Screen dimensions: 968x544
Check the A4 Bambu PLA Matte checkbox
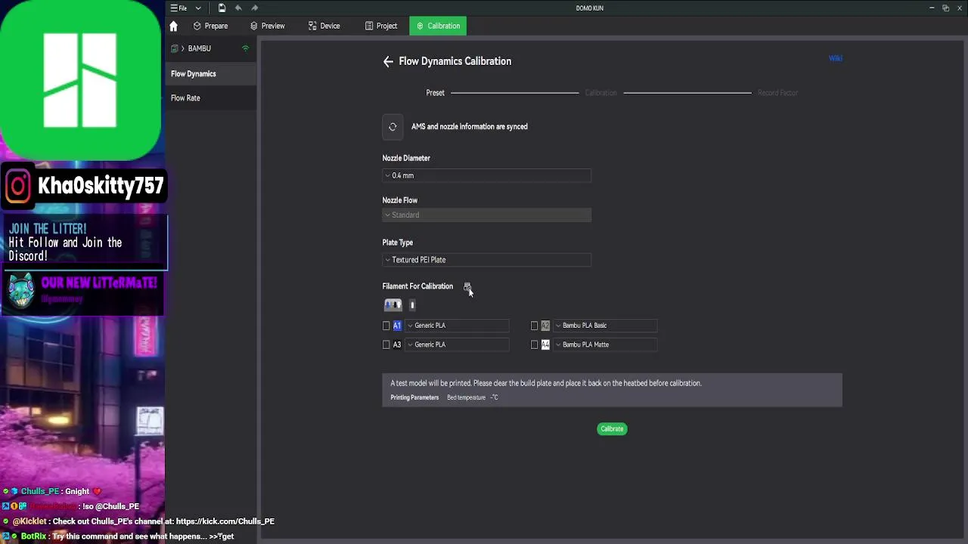point(535,345)
